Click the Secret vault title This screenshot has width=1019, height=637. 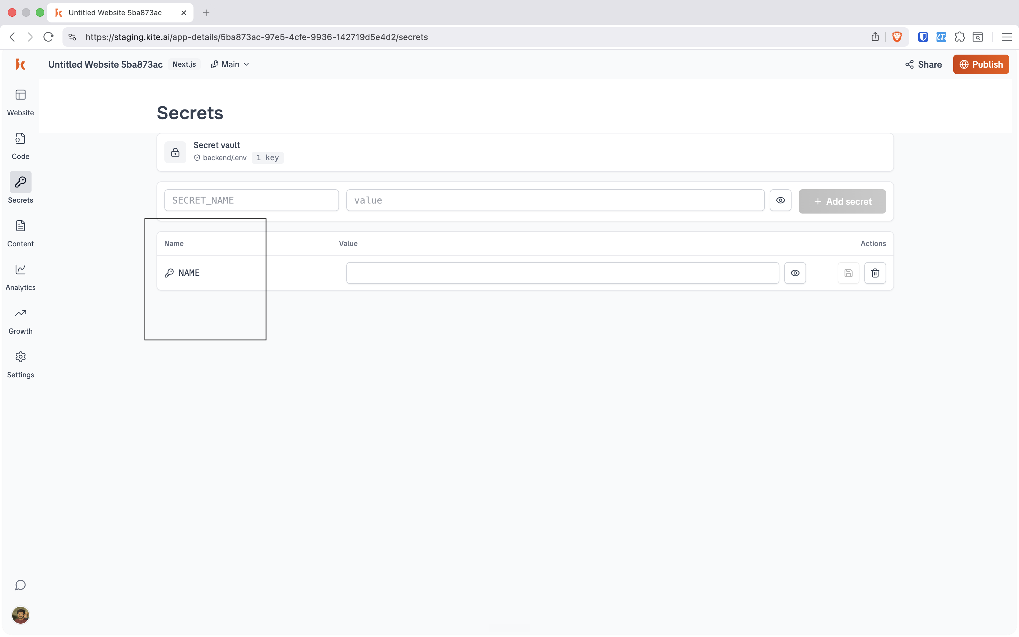(217, 145)
